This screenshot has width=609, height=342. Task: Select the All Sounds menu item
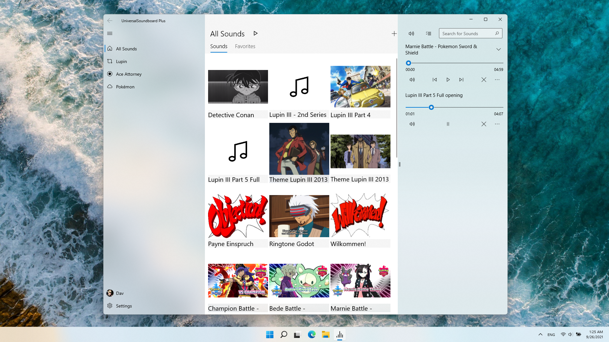(126, 48)
